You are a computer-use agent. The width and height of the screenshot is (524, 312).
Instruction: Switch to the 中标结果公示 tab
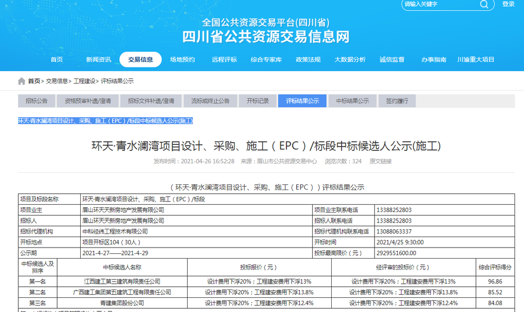point(353,101)
